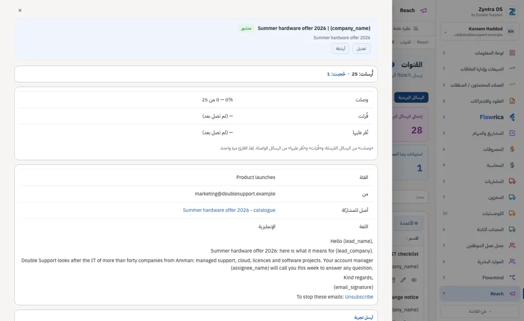This screenshot has width=524, height=321.
Task: Click the delivered value 0% — 0 من 25
Action: pyautogui.click(x=217, y=100)
